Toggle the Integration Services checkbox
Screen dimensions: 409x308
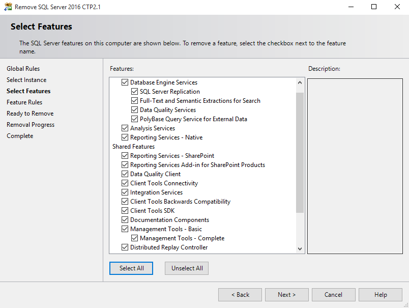(x=125, y=192)
